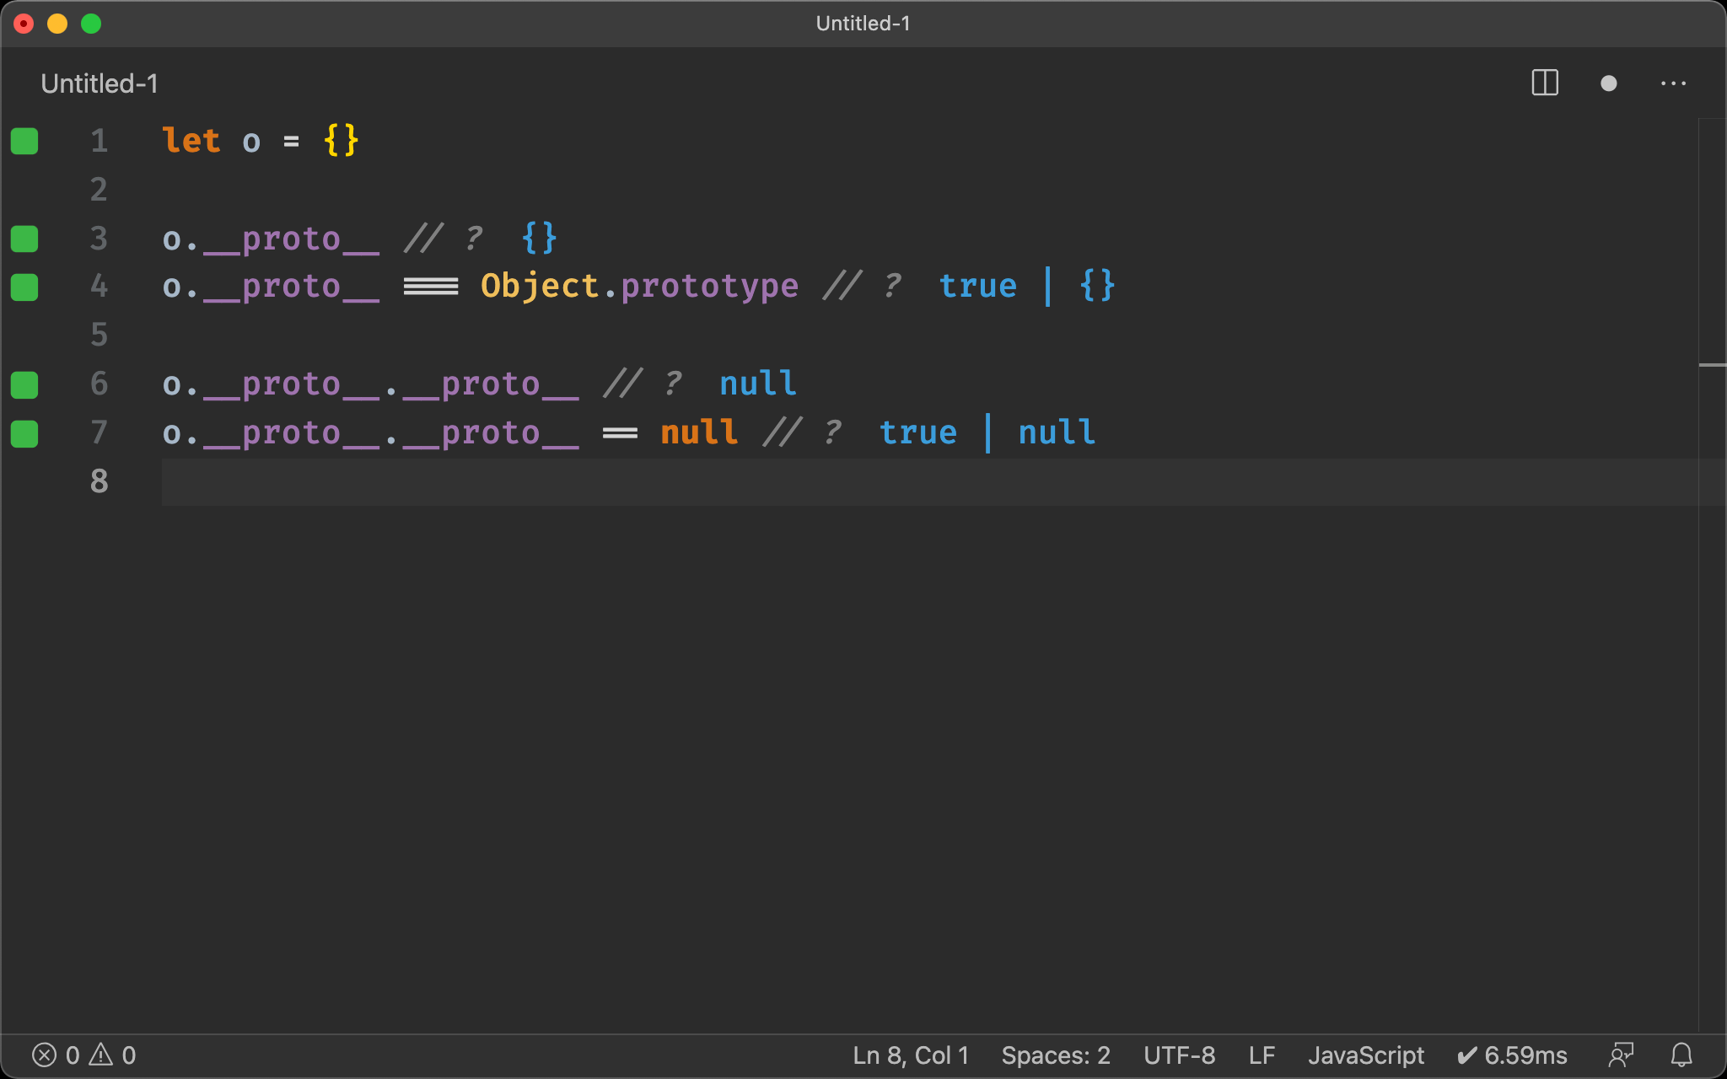Open the notifications bell
Viewport: 1727px width, 1079px height.
click(x=1681, y=1055)
